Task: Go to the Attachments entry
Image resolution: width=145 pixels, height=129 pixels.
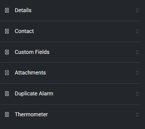Action: (x=30, y=73)
